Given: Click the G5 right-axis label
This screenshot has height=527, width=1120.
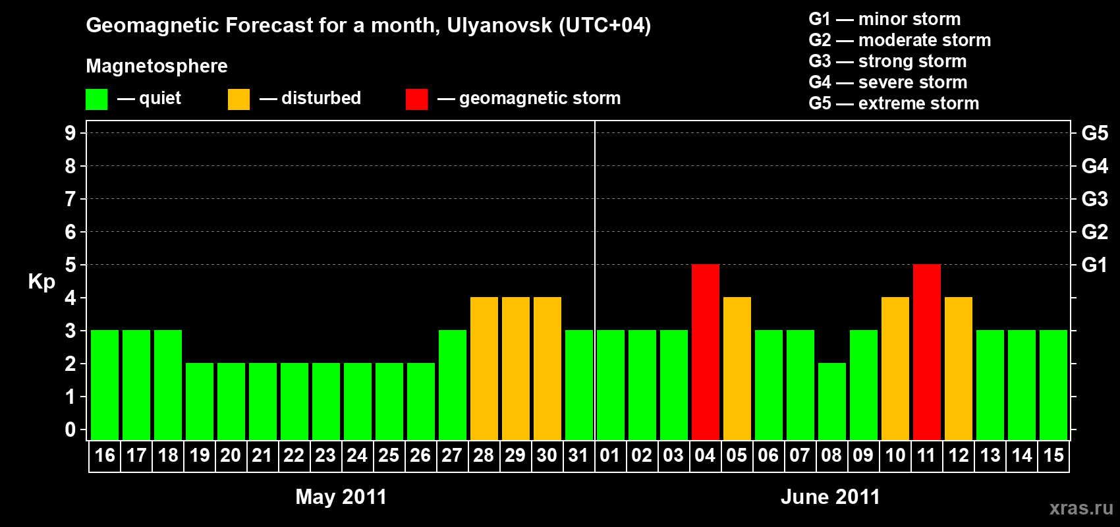Looking at the screenshot, I should [x=1095, y=133].
